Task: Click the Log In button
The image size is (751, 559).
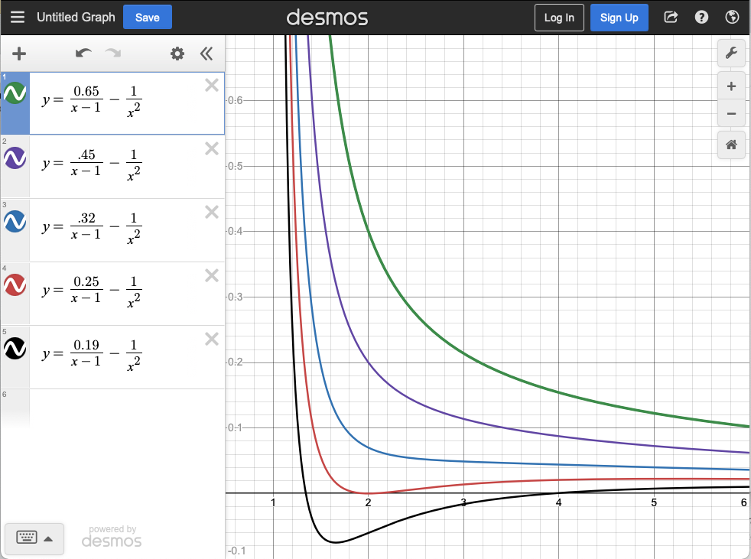Action: click(559, 18)
